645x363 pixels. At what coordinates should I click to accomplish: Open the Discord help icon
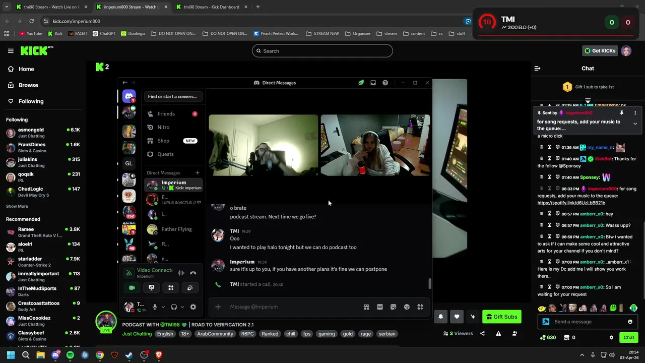coord(385,83)
